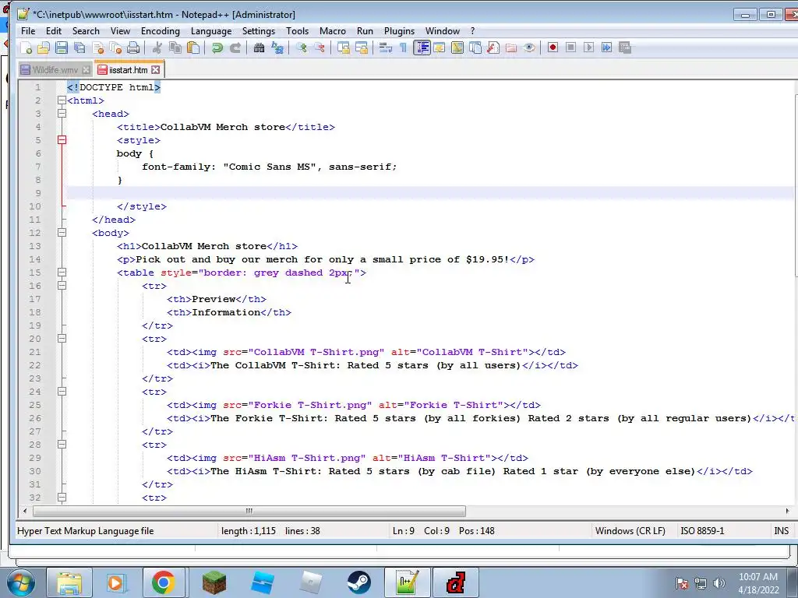This screenshot has height=598, width=798.
Task: Open Steam from the taskbar
Action: pyautogui.click(x=358, y=582)
